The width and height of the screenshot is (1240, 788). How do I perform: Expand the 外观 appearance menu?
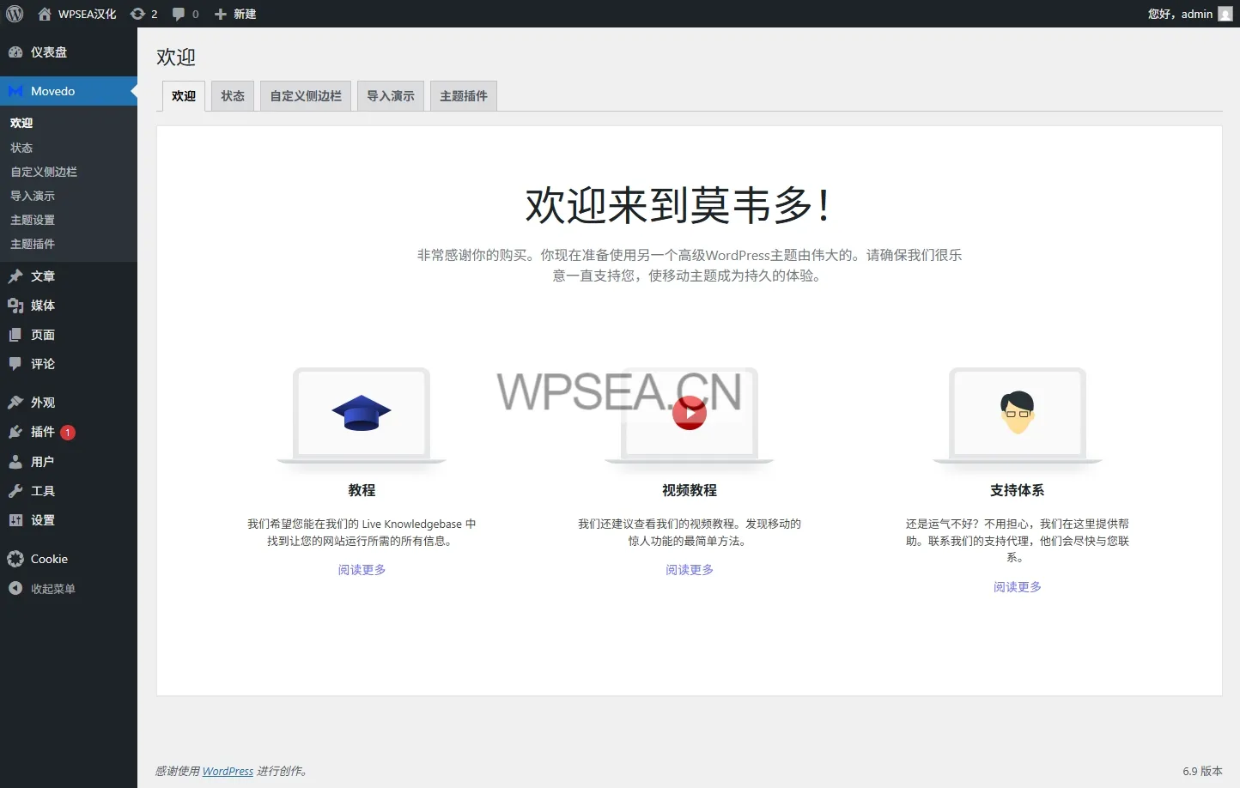pyautogui.click(x=43, y=403)
